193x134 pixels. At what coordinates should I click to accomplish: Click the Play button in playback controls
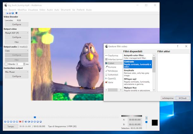click(5, 122)
